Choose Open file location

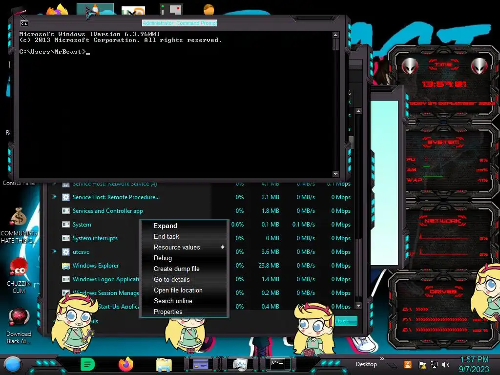[178, 290]
